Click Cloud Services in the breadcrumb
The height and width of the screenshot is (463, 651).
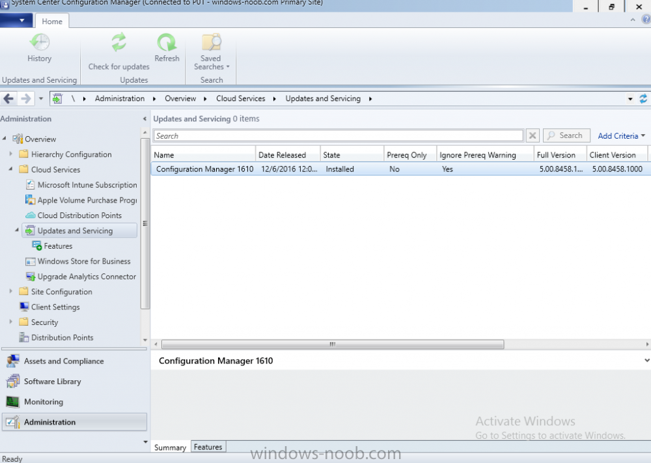(x=240, y=98)
